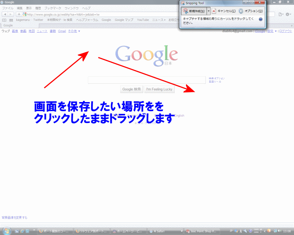Viewport: 294px width, 235px height.
Task: Click the 地図 link on Google page
Action: (32, 31)
